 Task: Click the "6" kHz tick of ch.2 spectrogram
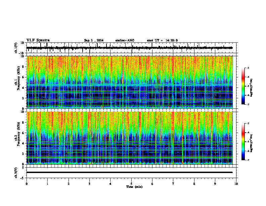[23, 133]
